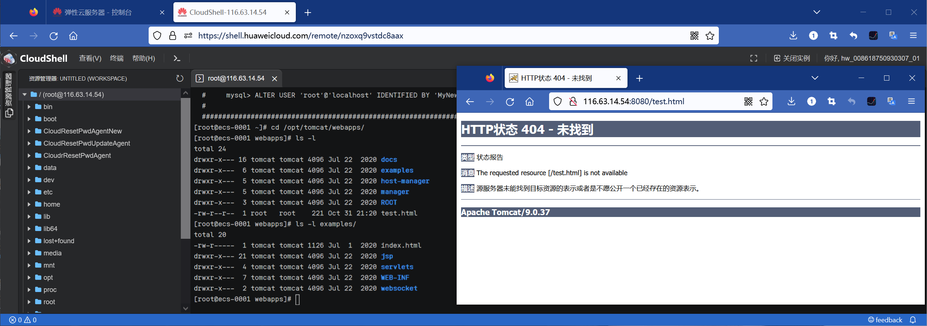Select the root@116.63.14.54 terminal tab
Viewport: 927px width, 326px height.
[x=236, y=78]
